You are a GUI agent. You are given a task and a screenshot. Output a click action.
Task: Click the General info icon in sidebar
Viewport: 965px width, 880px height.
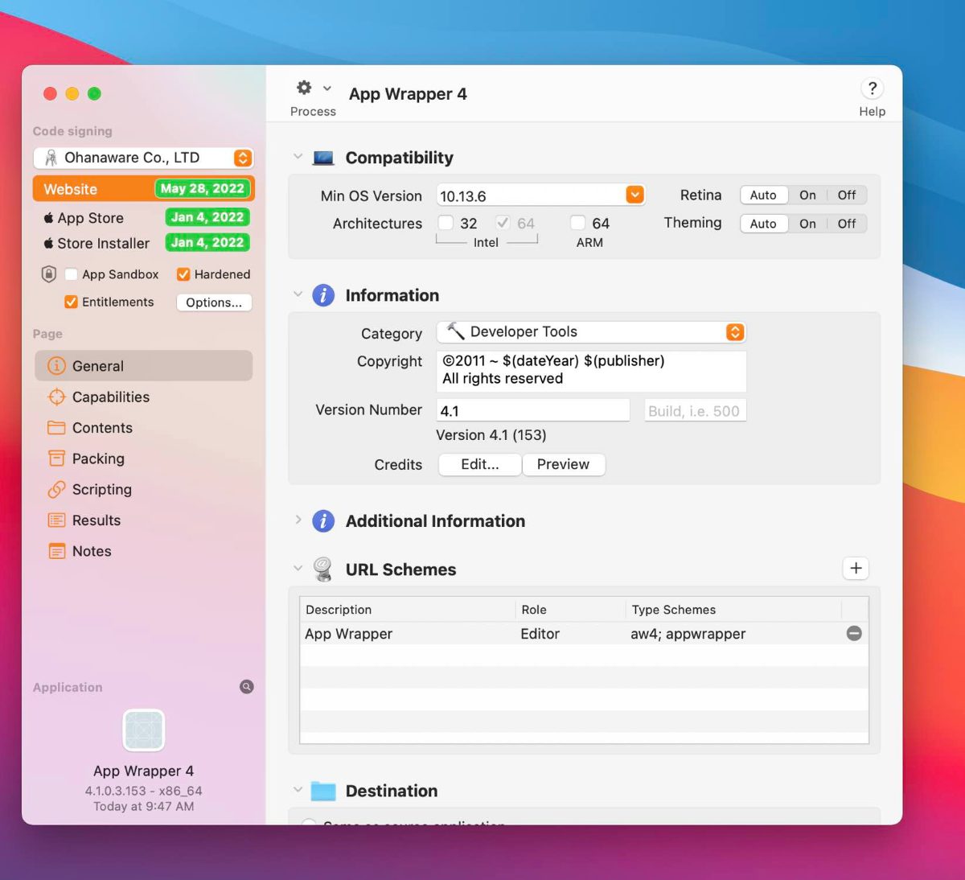coord(56,366)
